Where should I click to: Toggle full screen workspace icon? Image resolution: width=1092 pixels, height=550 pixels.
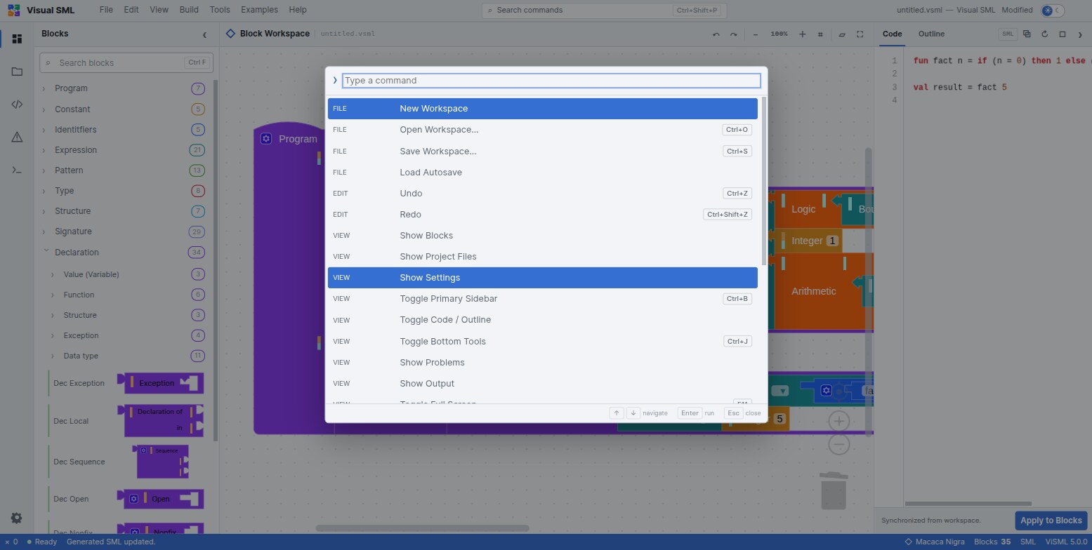[x=860, y=34]
